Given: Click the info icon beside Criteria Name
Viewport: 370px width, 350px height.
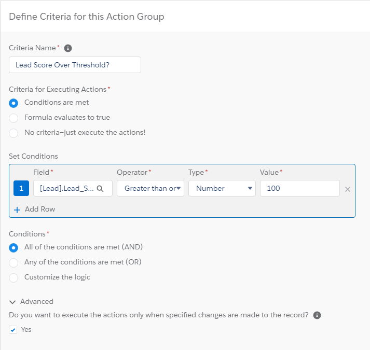Looking at the screenshot, I should tap(68, 48).
